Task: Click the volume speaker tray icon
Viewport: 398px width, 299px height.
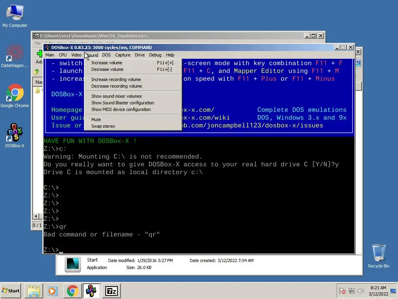Action: [x=361, y=291]
